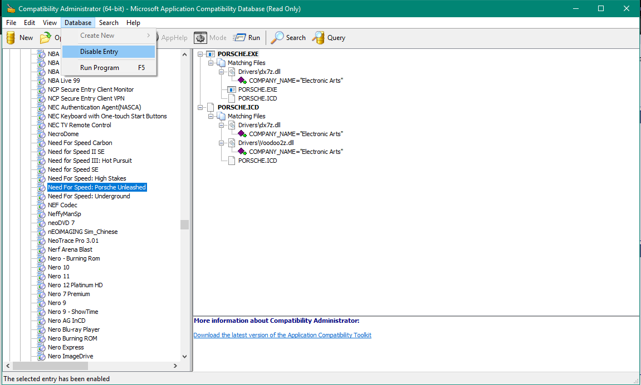
Task: Click the icon beside Need For Speed Carbon
Action: [41, 143]
